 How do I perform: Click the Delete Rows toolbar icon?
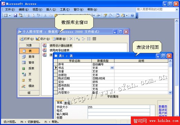click(x=98, y=15)
